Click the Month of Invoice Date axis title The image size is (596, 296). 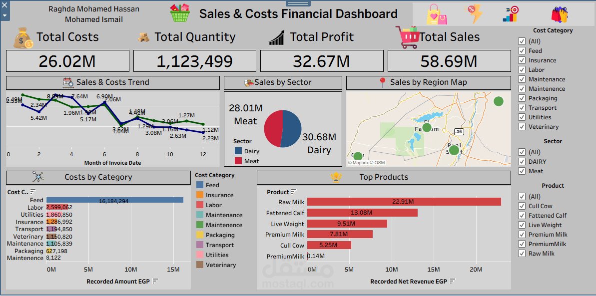(112, 163)
